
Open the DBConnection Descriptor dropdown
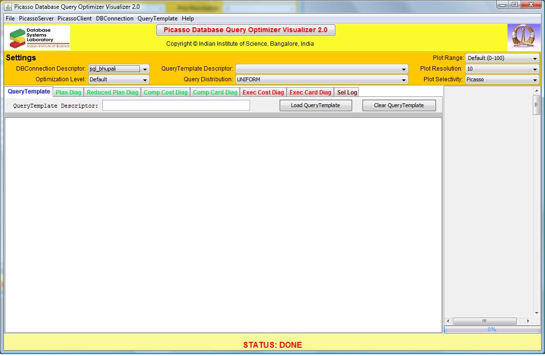(x=119, y=69)
